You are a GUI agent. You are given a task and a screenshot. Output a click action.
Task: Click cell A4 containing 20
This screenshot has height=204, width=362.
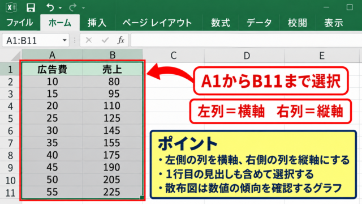click(53, 106)
